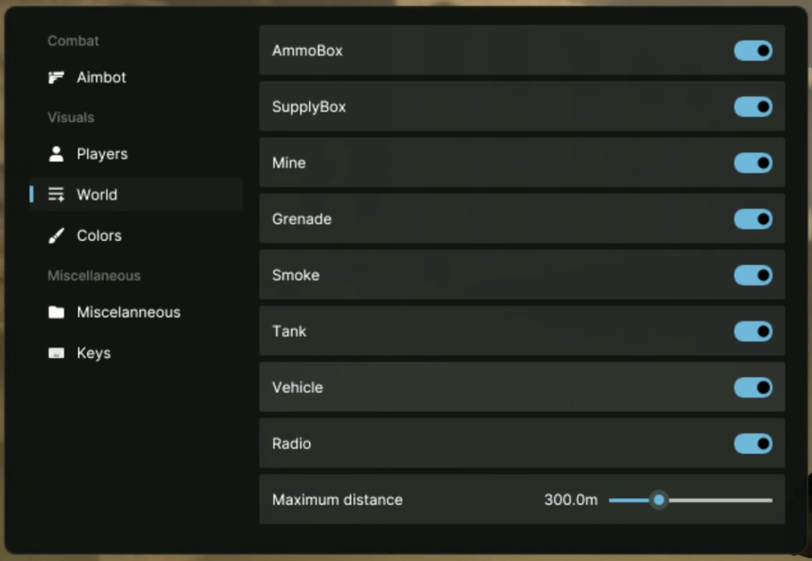Viewport: 812px width, 561px height.
Task: Disable the SupplyBox toggle
Action: pos(752,107)
